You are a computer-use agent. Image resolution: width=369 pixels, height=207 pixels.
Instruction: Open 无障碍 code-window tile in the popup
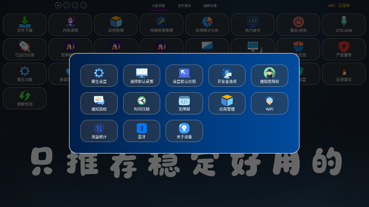click(x=184, y=103)
